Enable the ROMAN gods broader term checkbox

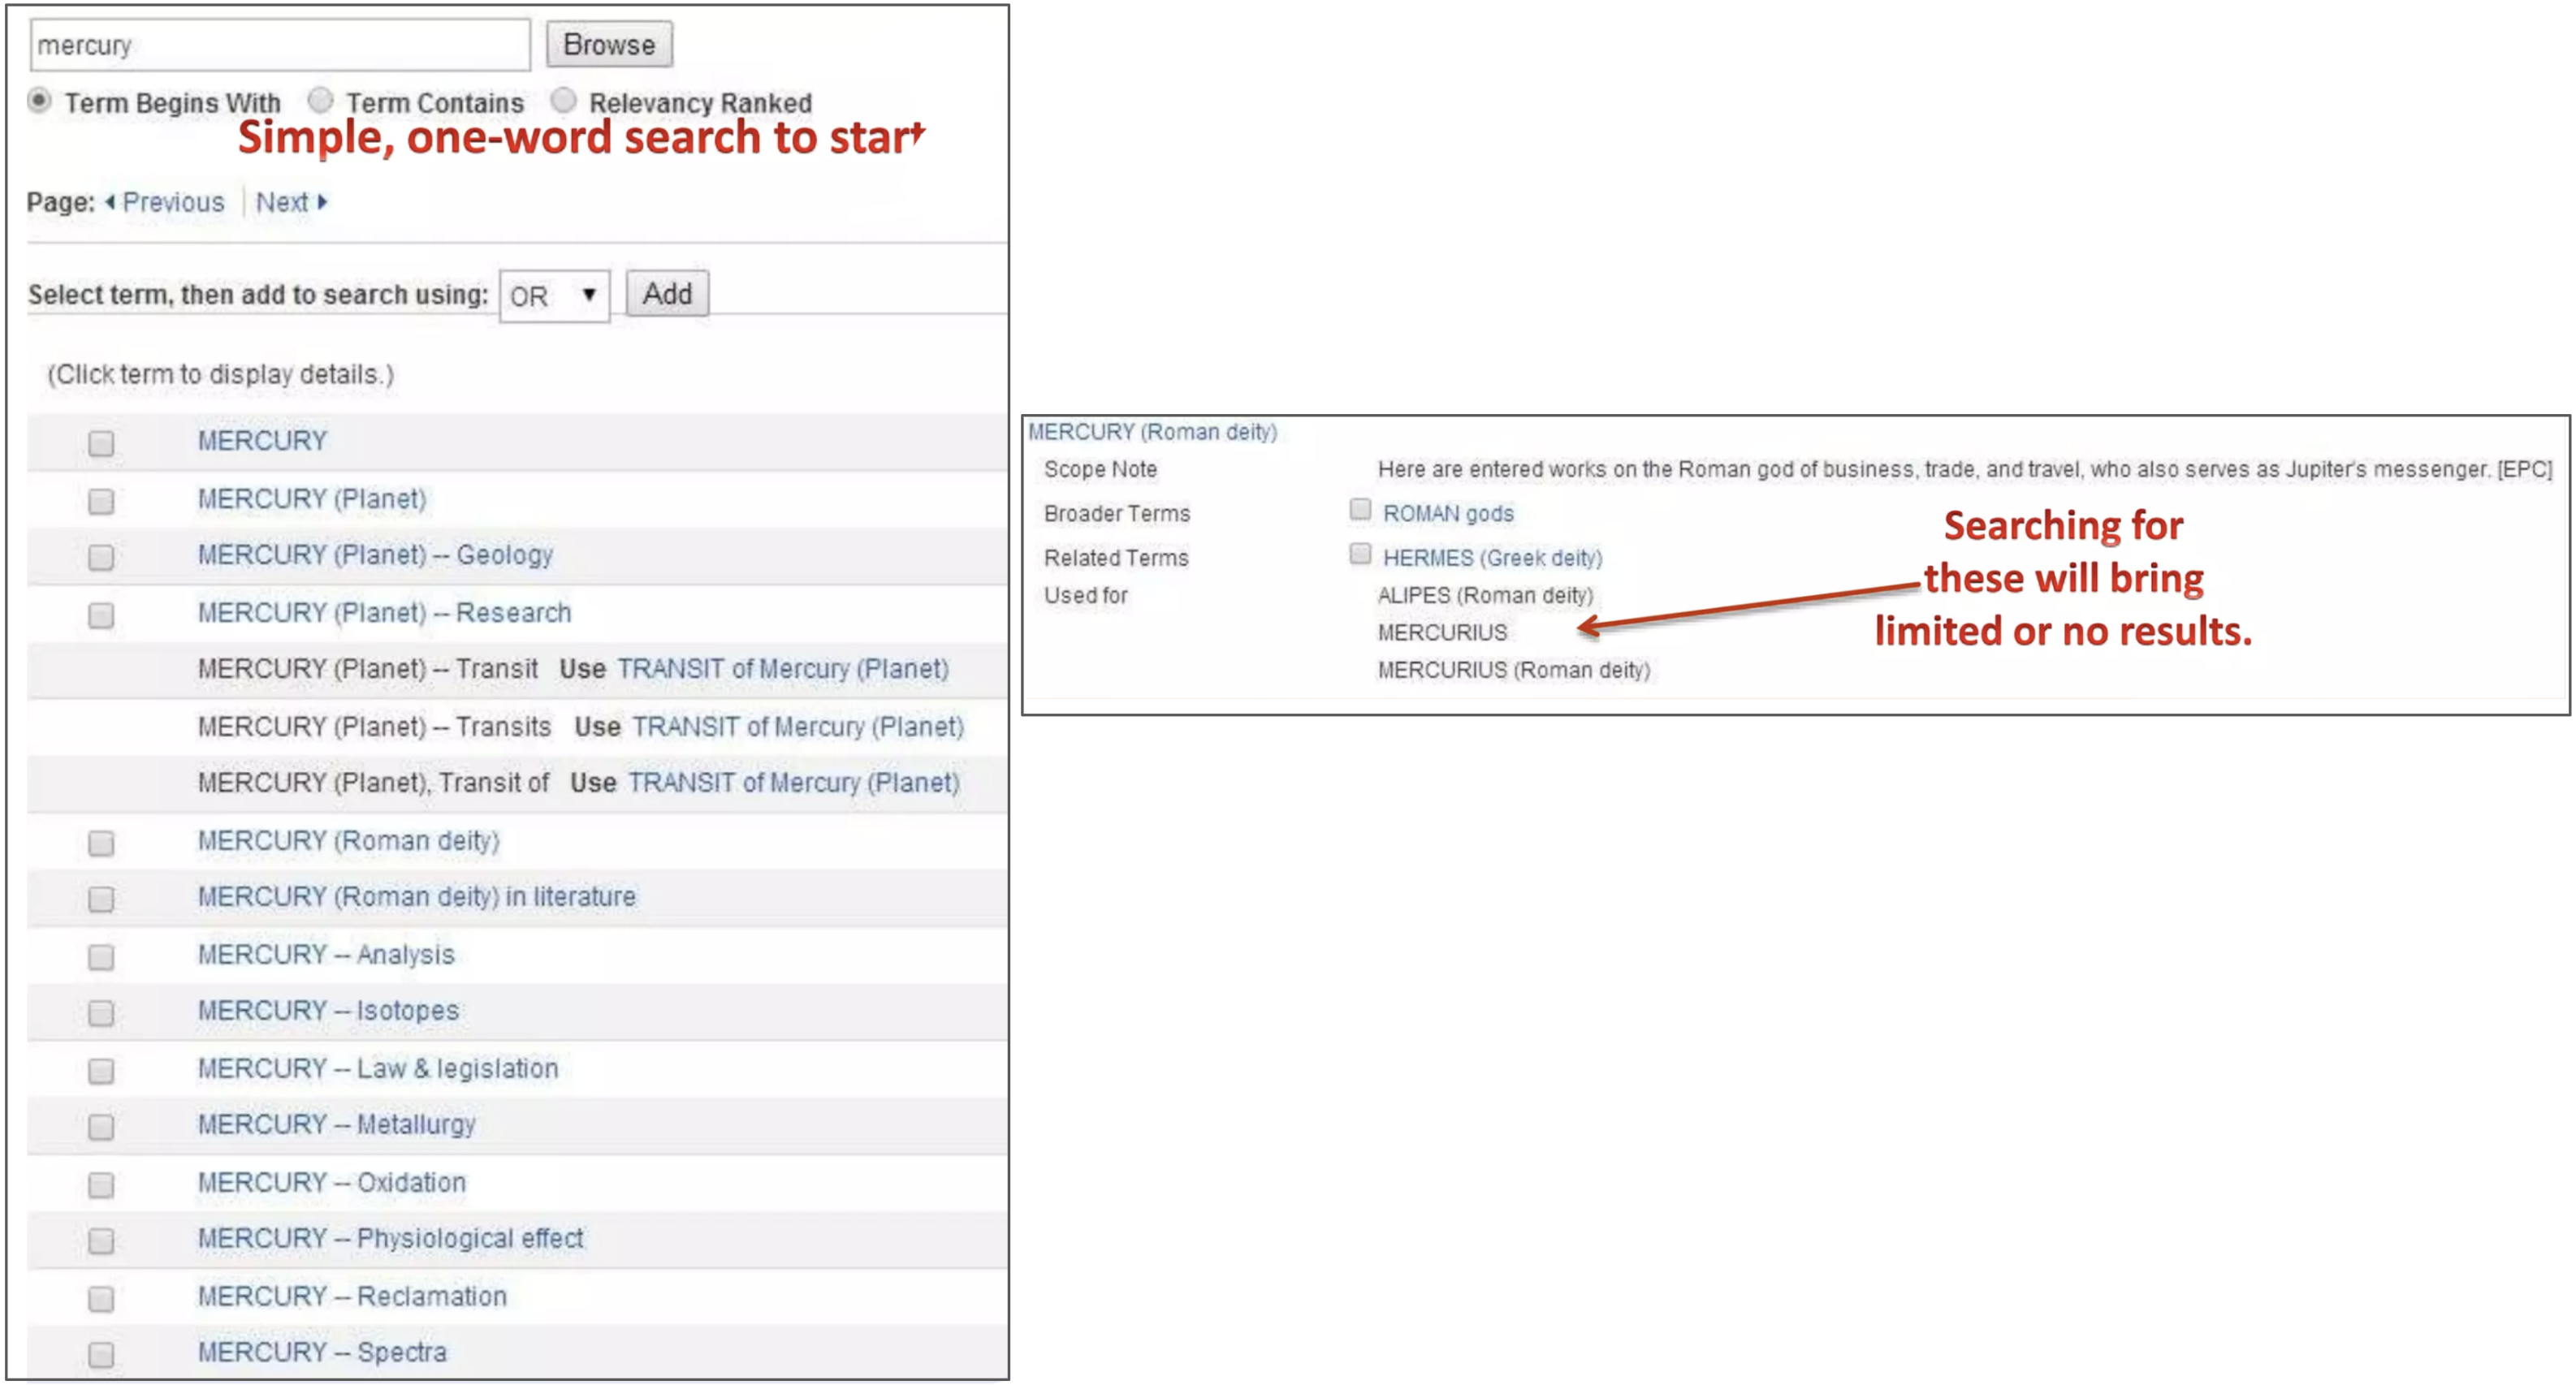[x=1359, y=510]
